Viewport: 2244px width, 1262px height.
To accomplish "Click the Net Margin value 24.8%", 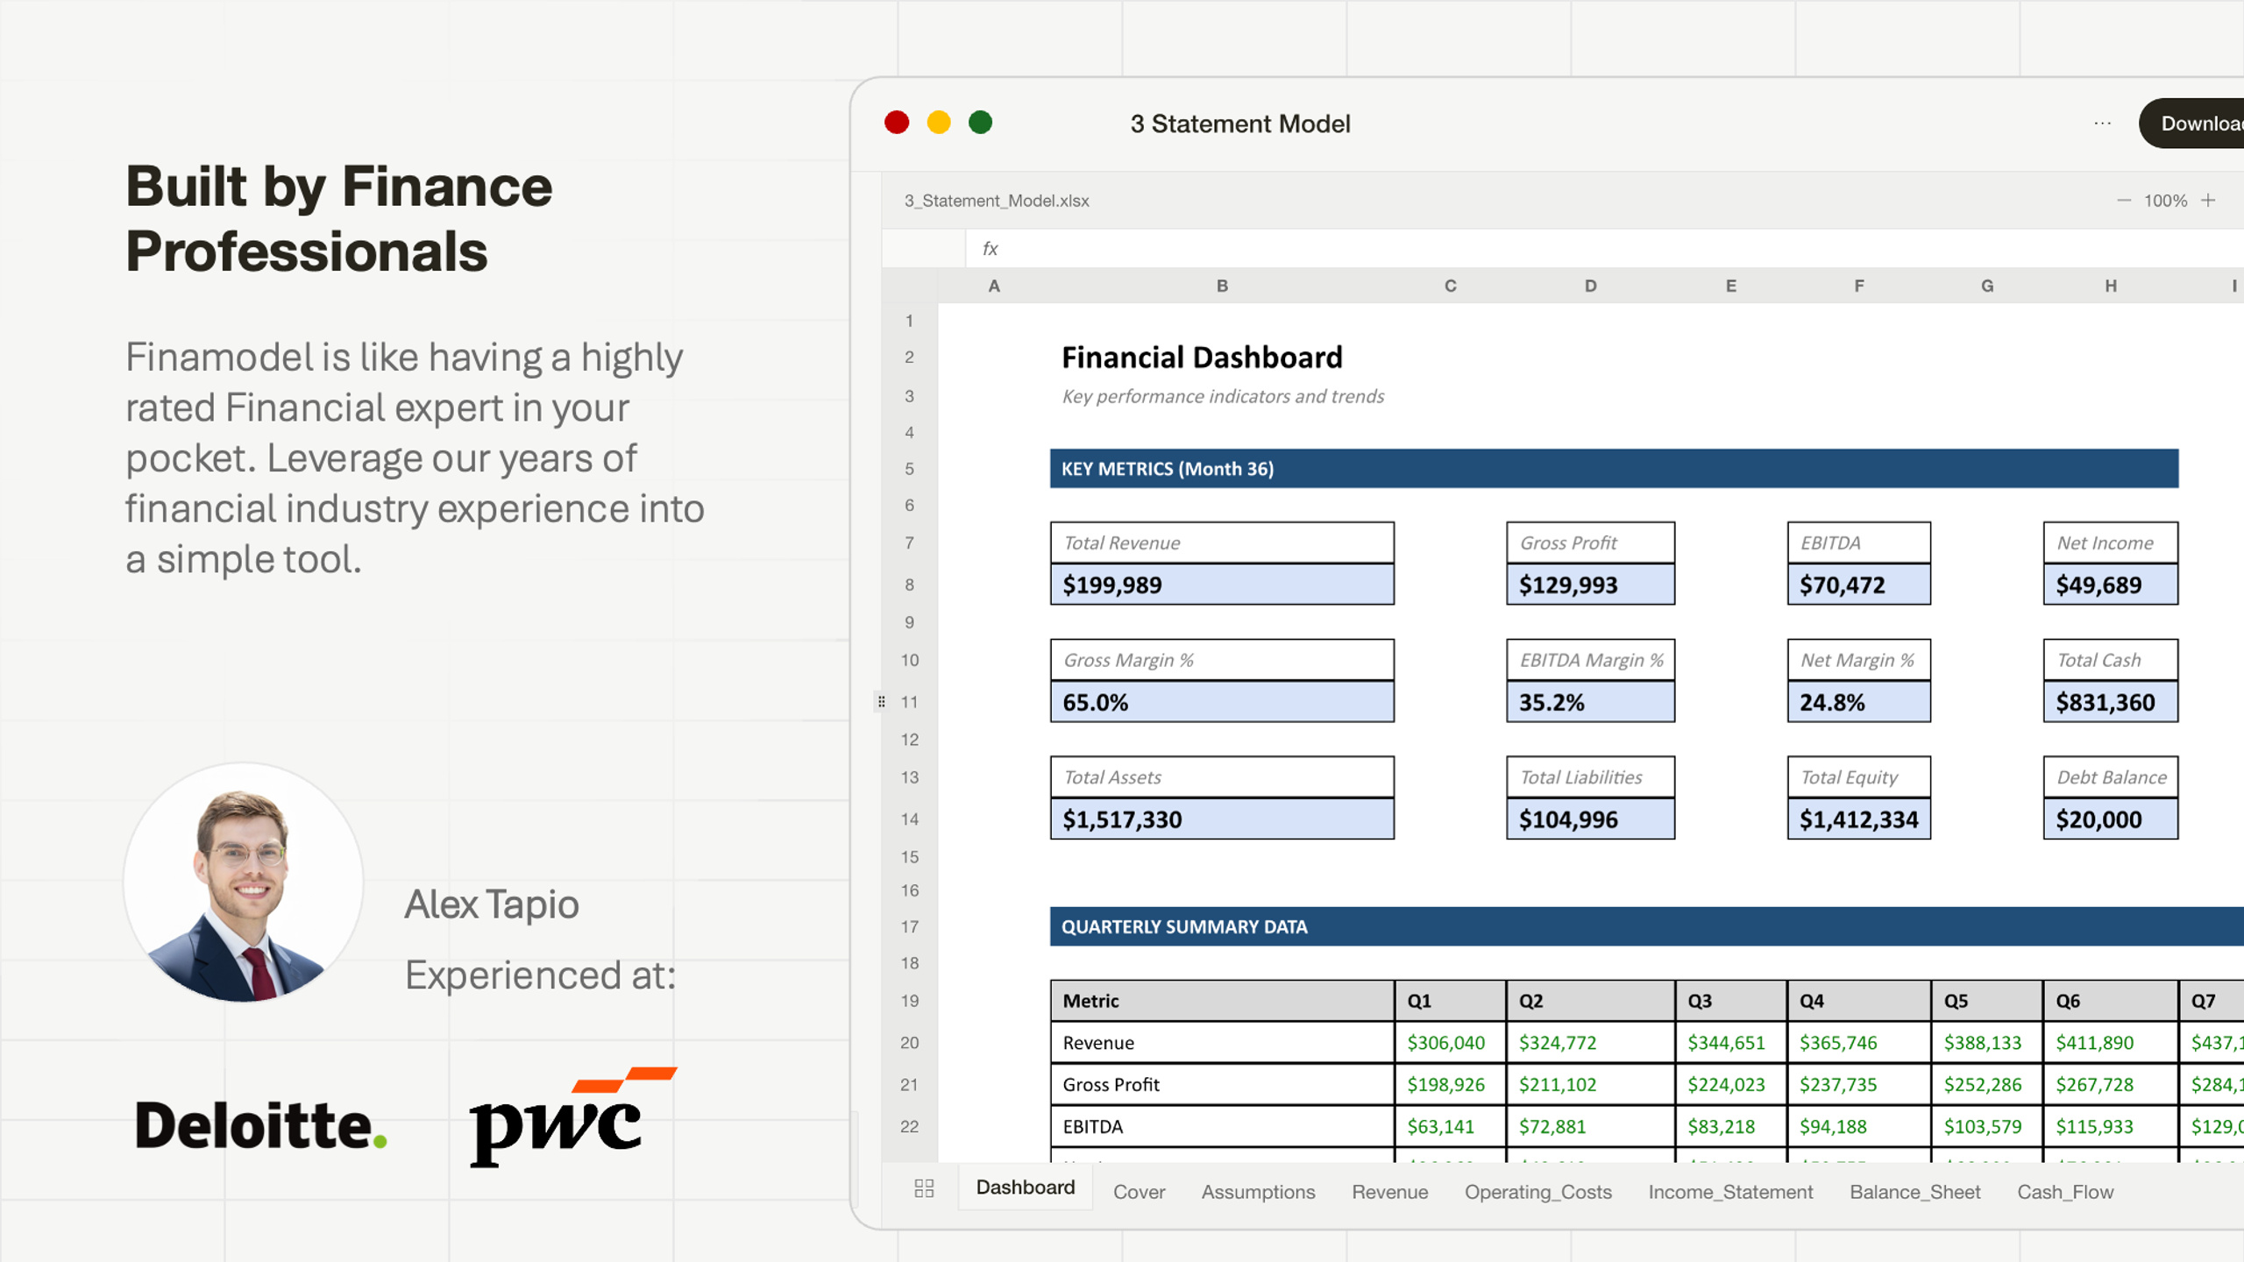I will (1858, 702).
